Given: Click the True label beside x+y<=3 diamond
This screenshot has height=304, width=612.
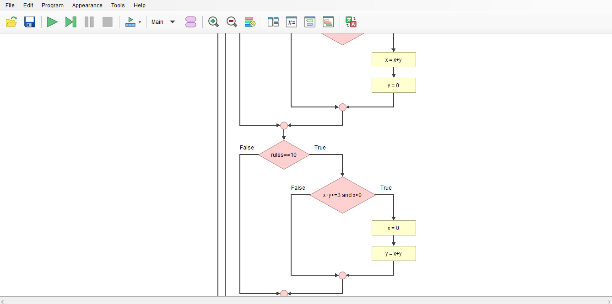Looking at the screenshot, I should coord(386,188).
